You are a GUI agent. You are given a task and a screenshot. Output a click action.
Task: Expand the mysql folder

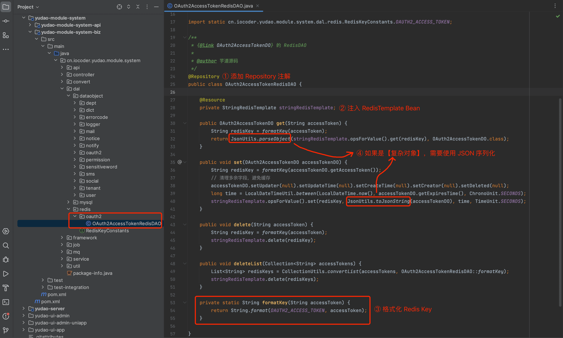coord(69,202)
